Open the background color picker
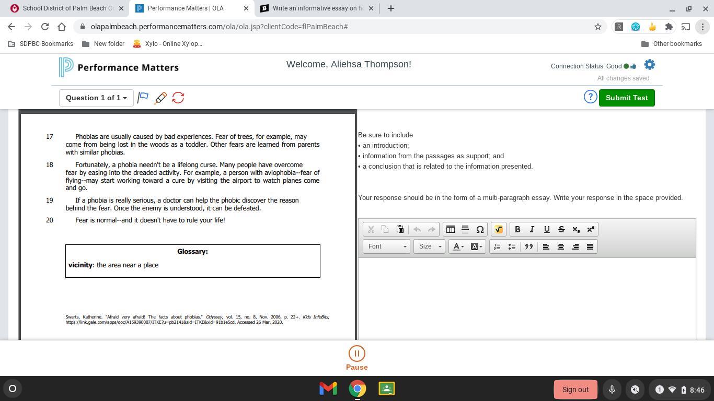 coord(477,246)
